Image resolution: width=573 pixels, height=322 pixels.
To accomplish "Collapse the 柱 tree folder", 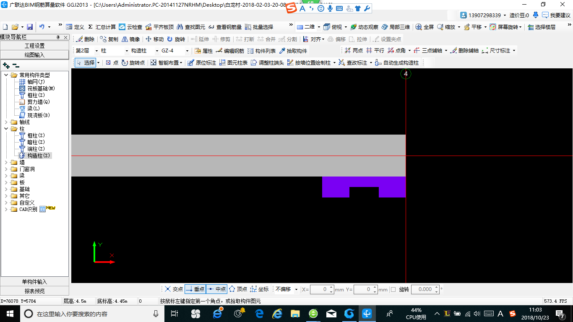I will pyautogui.click(x=6, y=129).
